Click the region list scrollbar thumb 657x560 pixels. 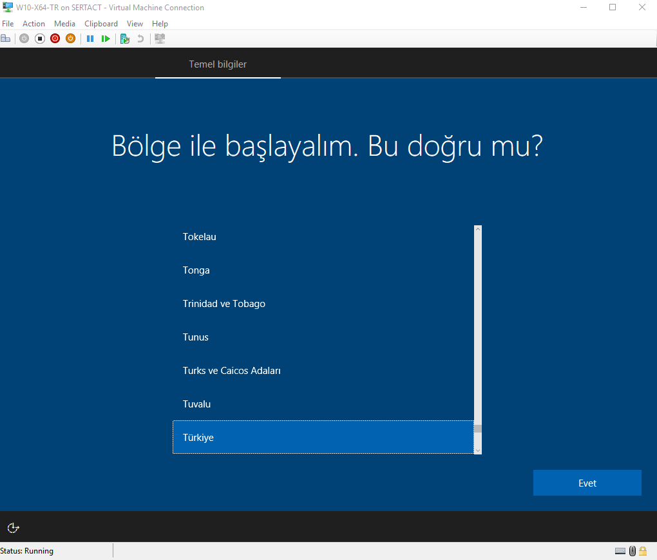coord(478,429)
